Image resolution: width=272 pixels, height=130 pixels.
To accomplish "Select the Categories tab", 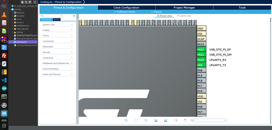I will pos(46,20).
